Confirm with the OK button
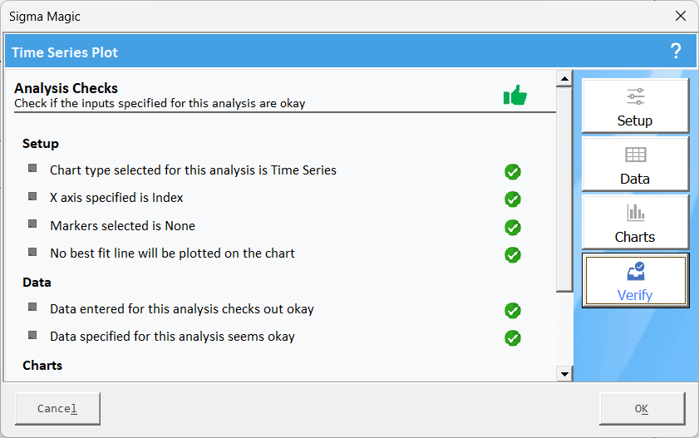Image resolution: width=699 pixels, height=438 pixels. pyautogui.click(x=642, y=409)
